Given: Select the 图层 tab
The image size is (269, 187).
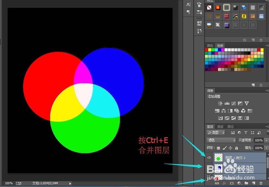Looking at the screenshot, I should click(210, 127).
